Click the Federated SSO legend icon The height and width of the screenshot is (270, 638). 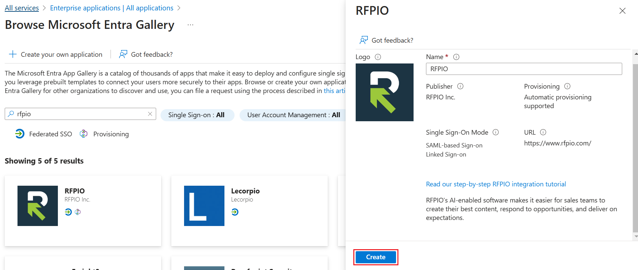coord(20,134)
